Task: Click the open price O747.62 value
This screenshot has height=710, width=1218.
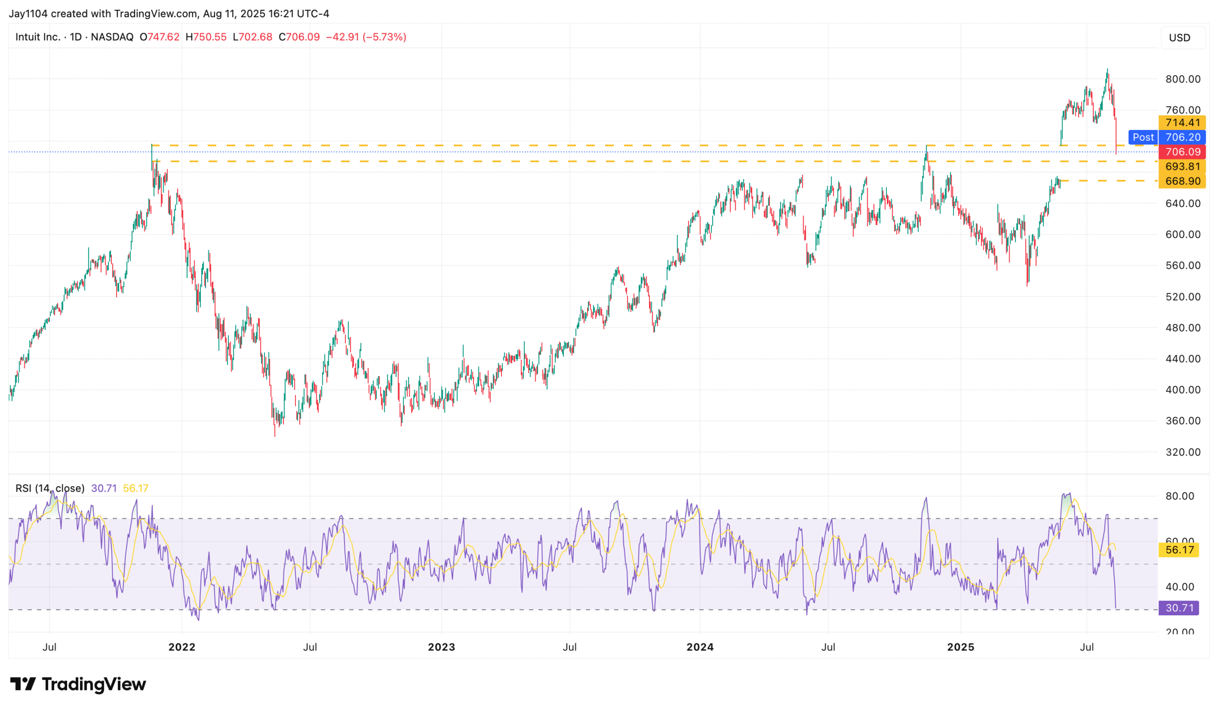Action: 159,37
